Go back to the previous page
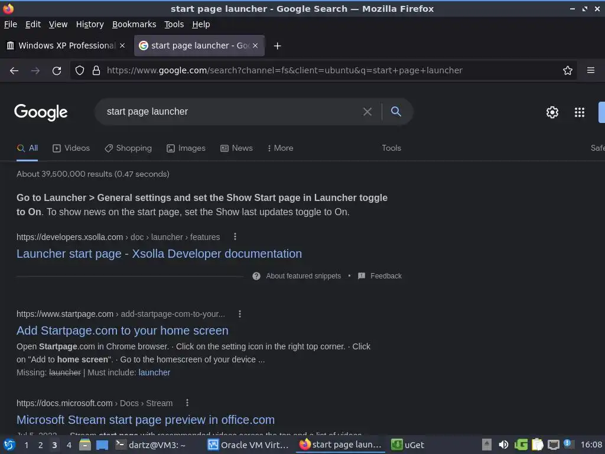The height and width of the screenshot is (454, 605). [14, 70]
